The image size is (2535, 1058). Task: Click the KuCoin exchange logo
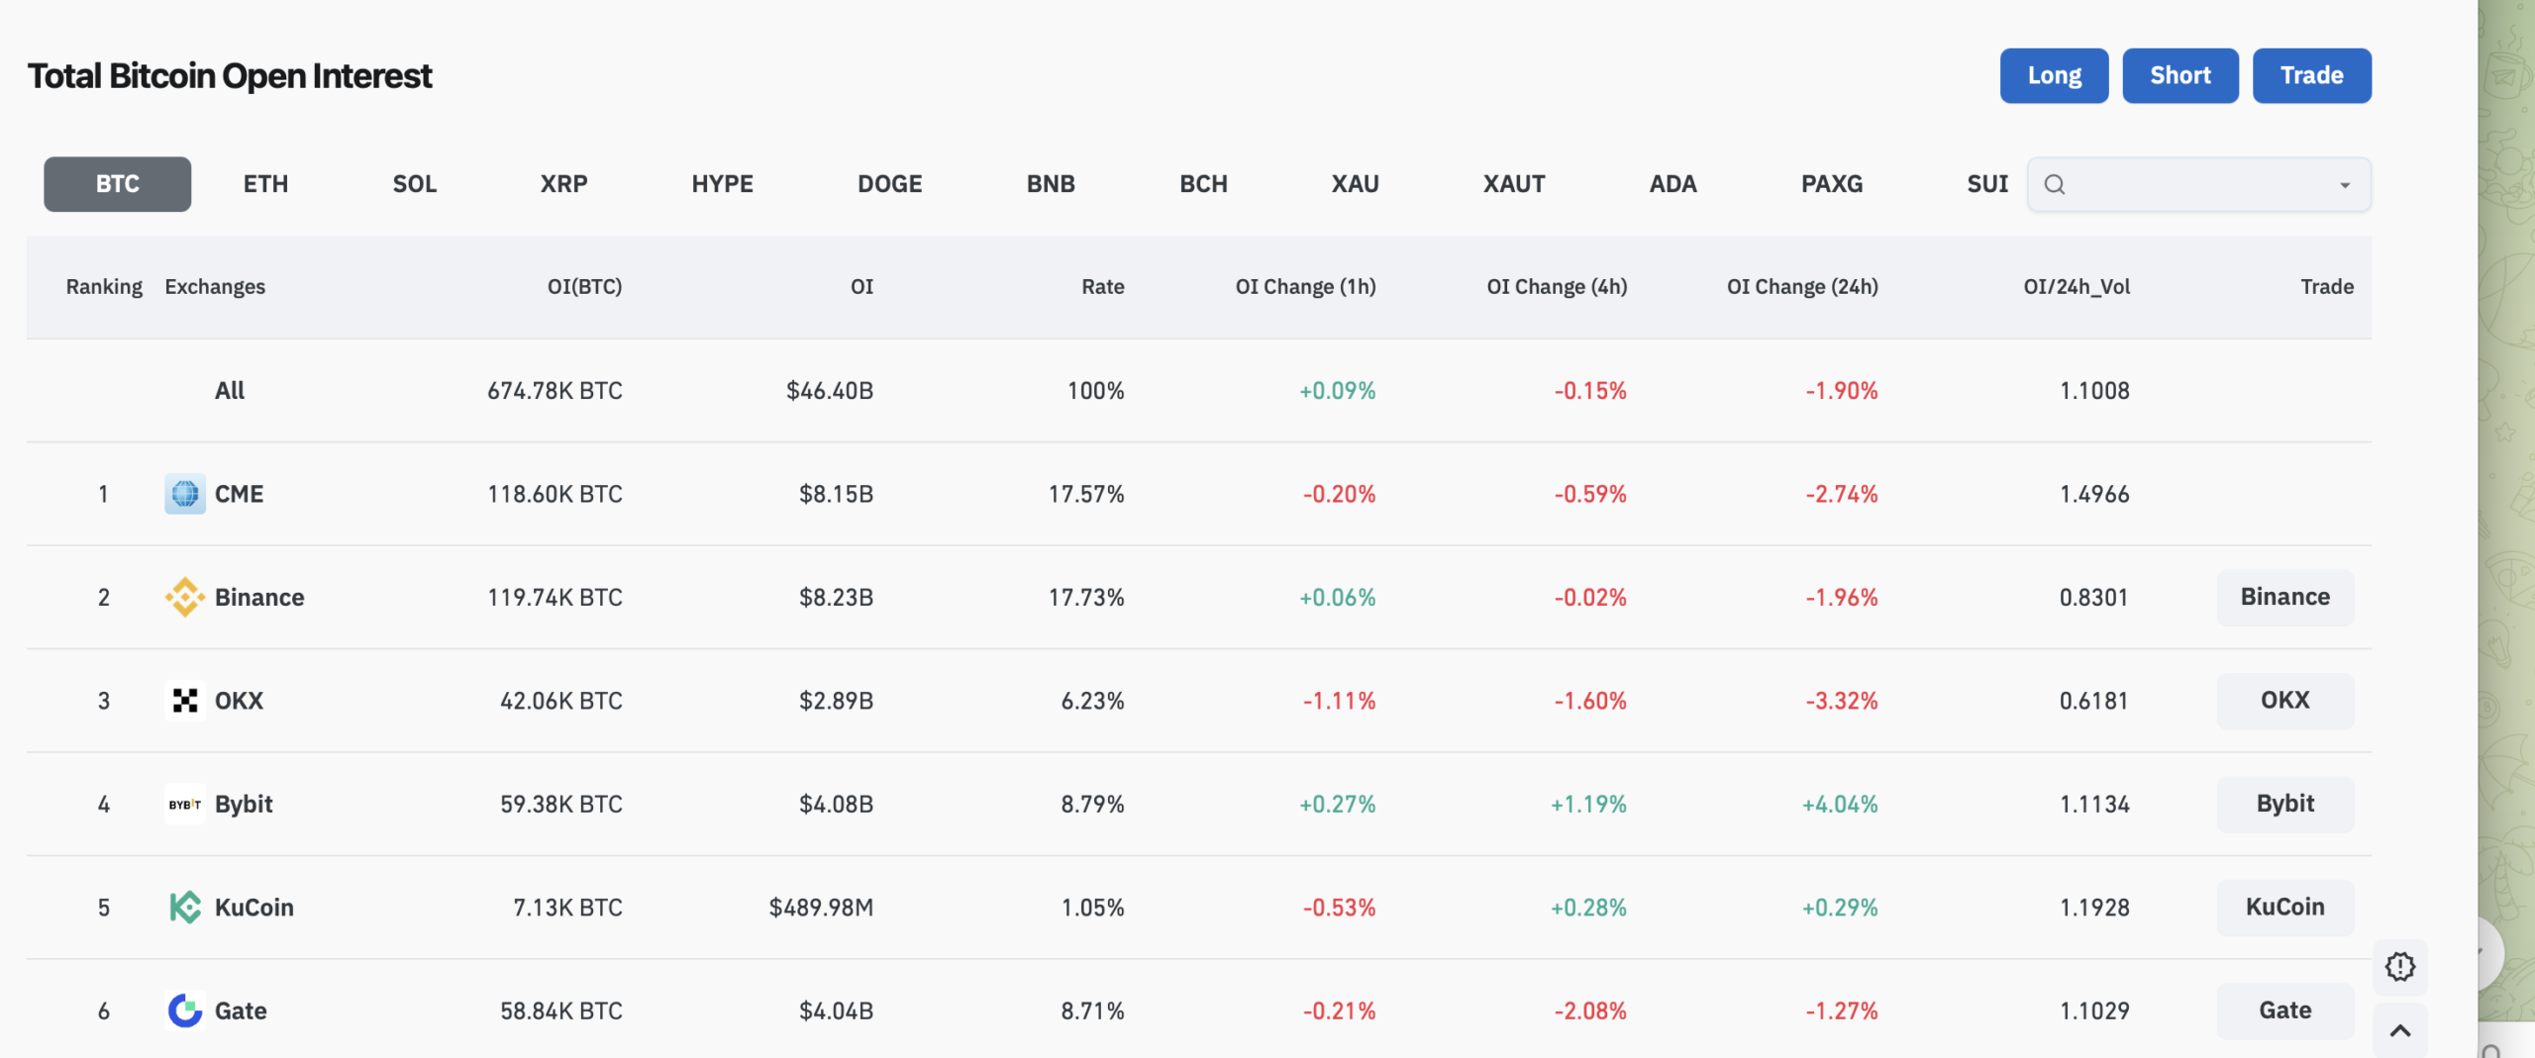point(184,907)
